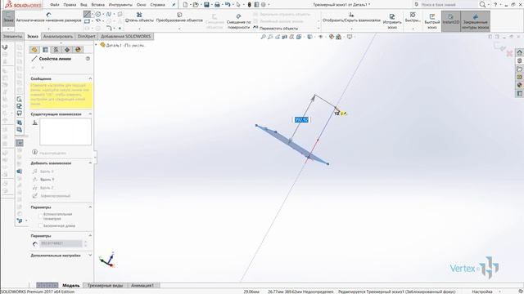Switch to Добавления SOLIDWORKS tab
Image resolution: width=524 pixels, height=294 pixels.
pyautogui.click(x=126, y=36)
